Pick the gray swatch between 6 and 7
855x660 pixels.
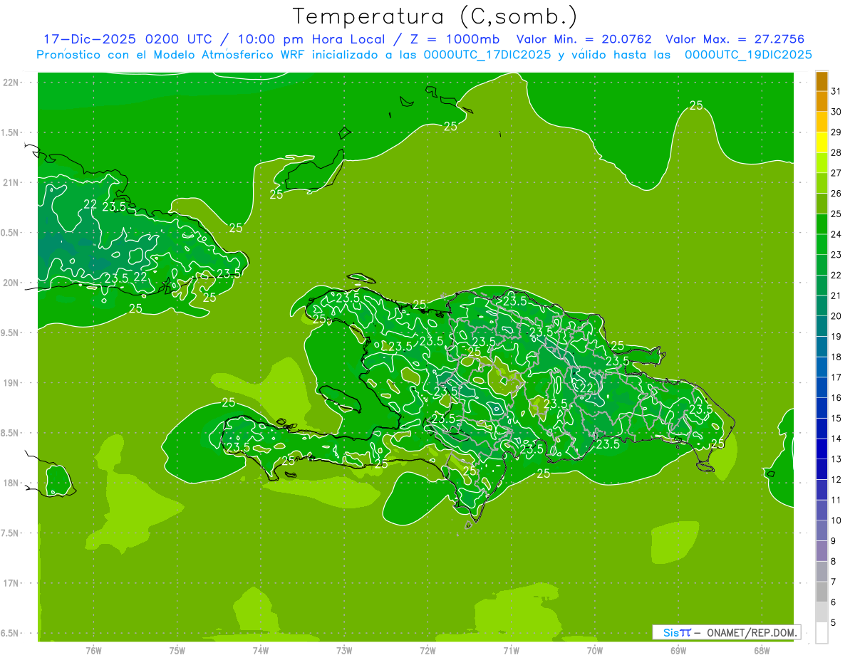(822, 592)
